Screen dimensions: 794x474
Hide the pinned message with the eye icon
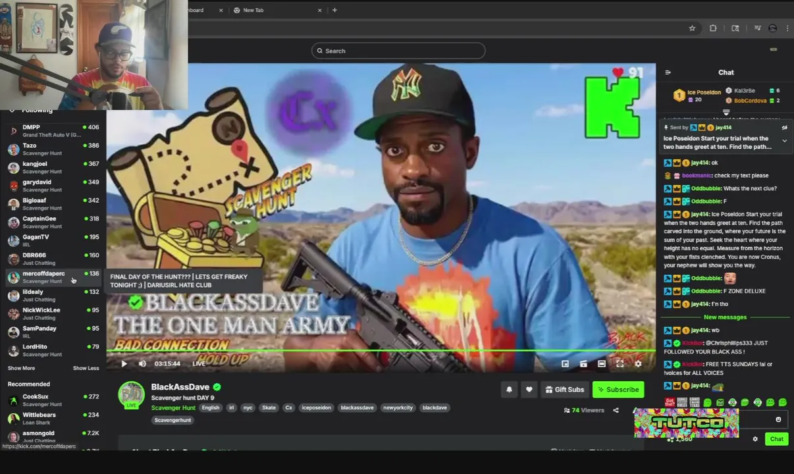[x=784, y=128]
